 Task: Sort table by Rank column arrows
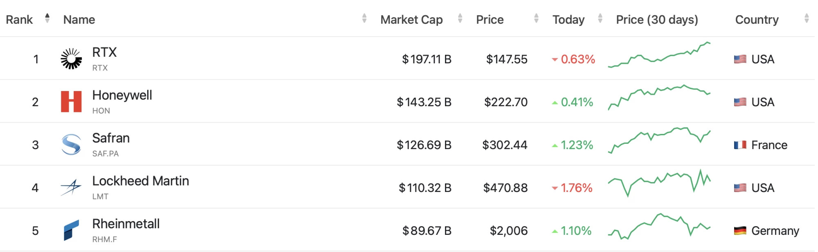pyautogui.click(x=47, y=18)
